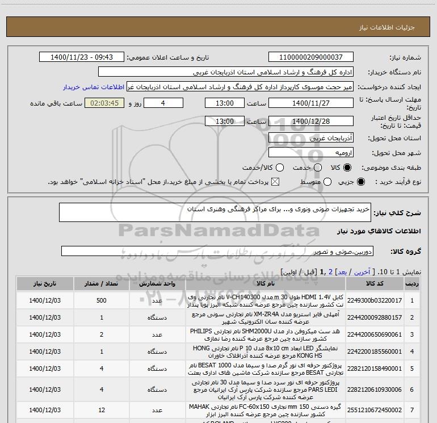Click the تاریخ نیاز column header
Image resolution: width=437 pixels, height=423 pixels.
pos(45,283)
